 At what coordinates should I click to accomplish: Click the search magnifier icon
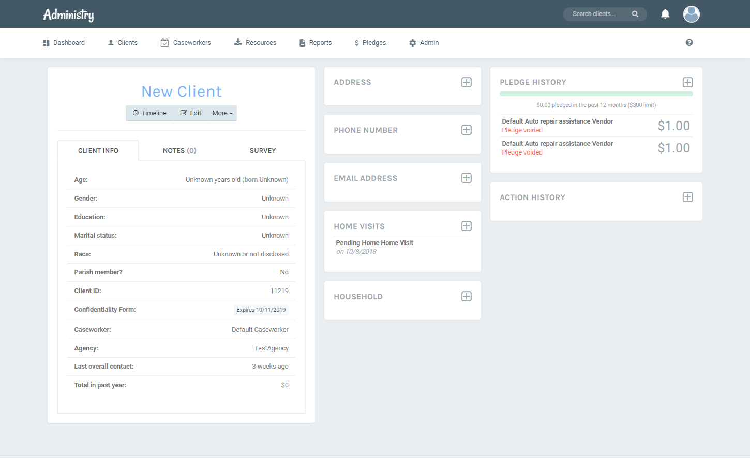[x=635, y=14]
